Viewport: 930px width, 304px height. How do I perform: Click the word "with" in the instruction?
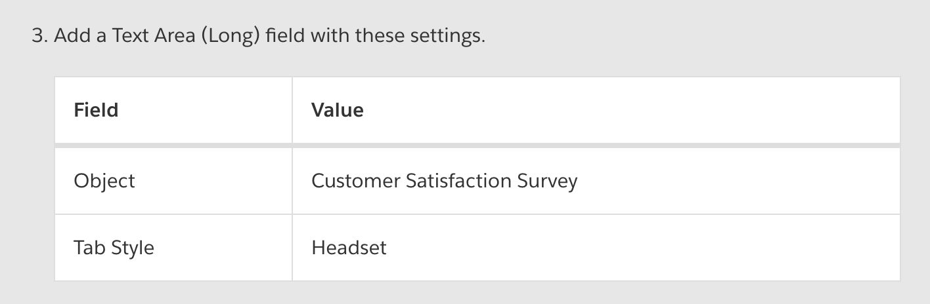coord(330,35)
